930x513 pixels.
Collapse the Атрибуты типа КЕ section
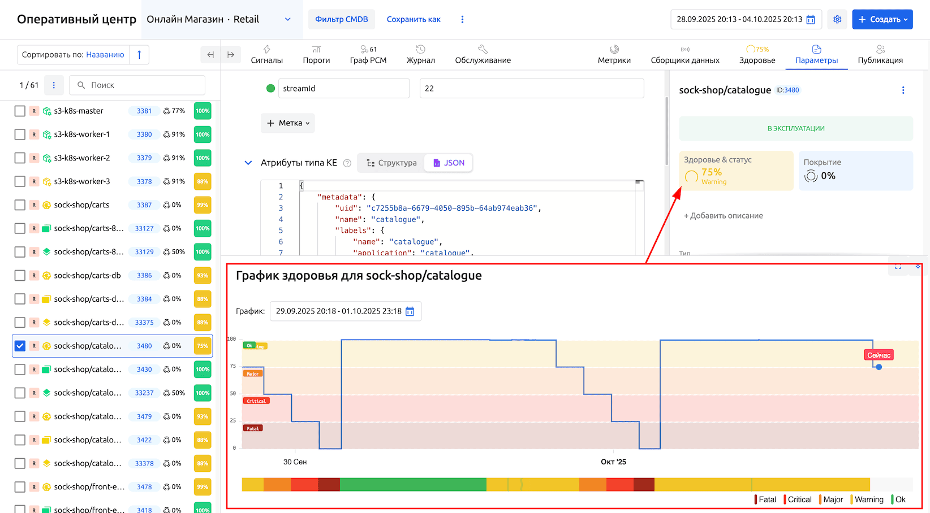[248, 163]
